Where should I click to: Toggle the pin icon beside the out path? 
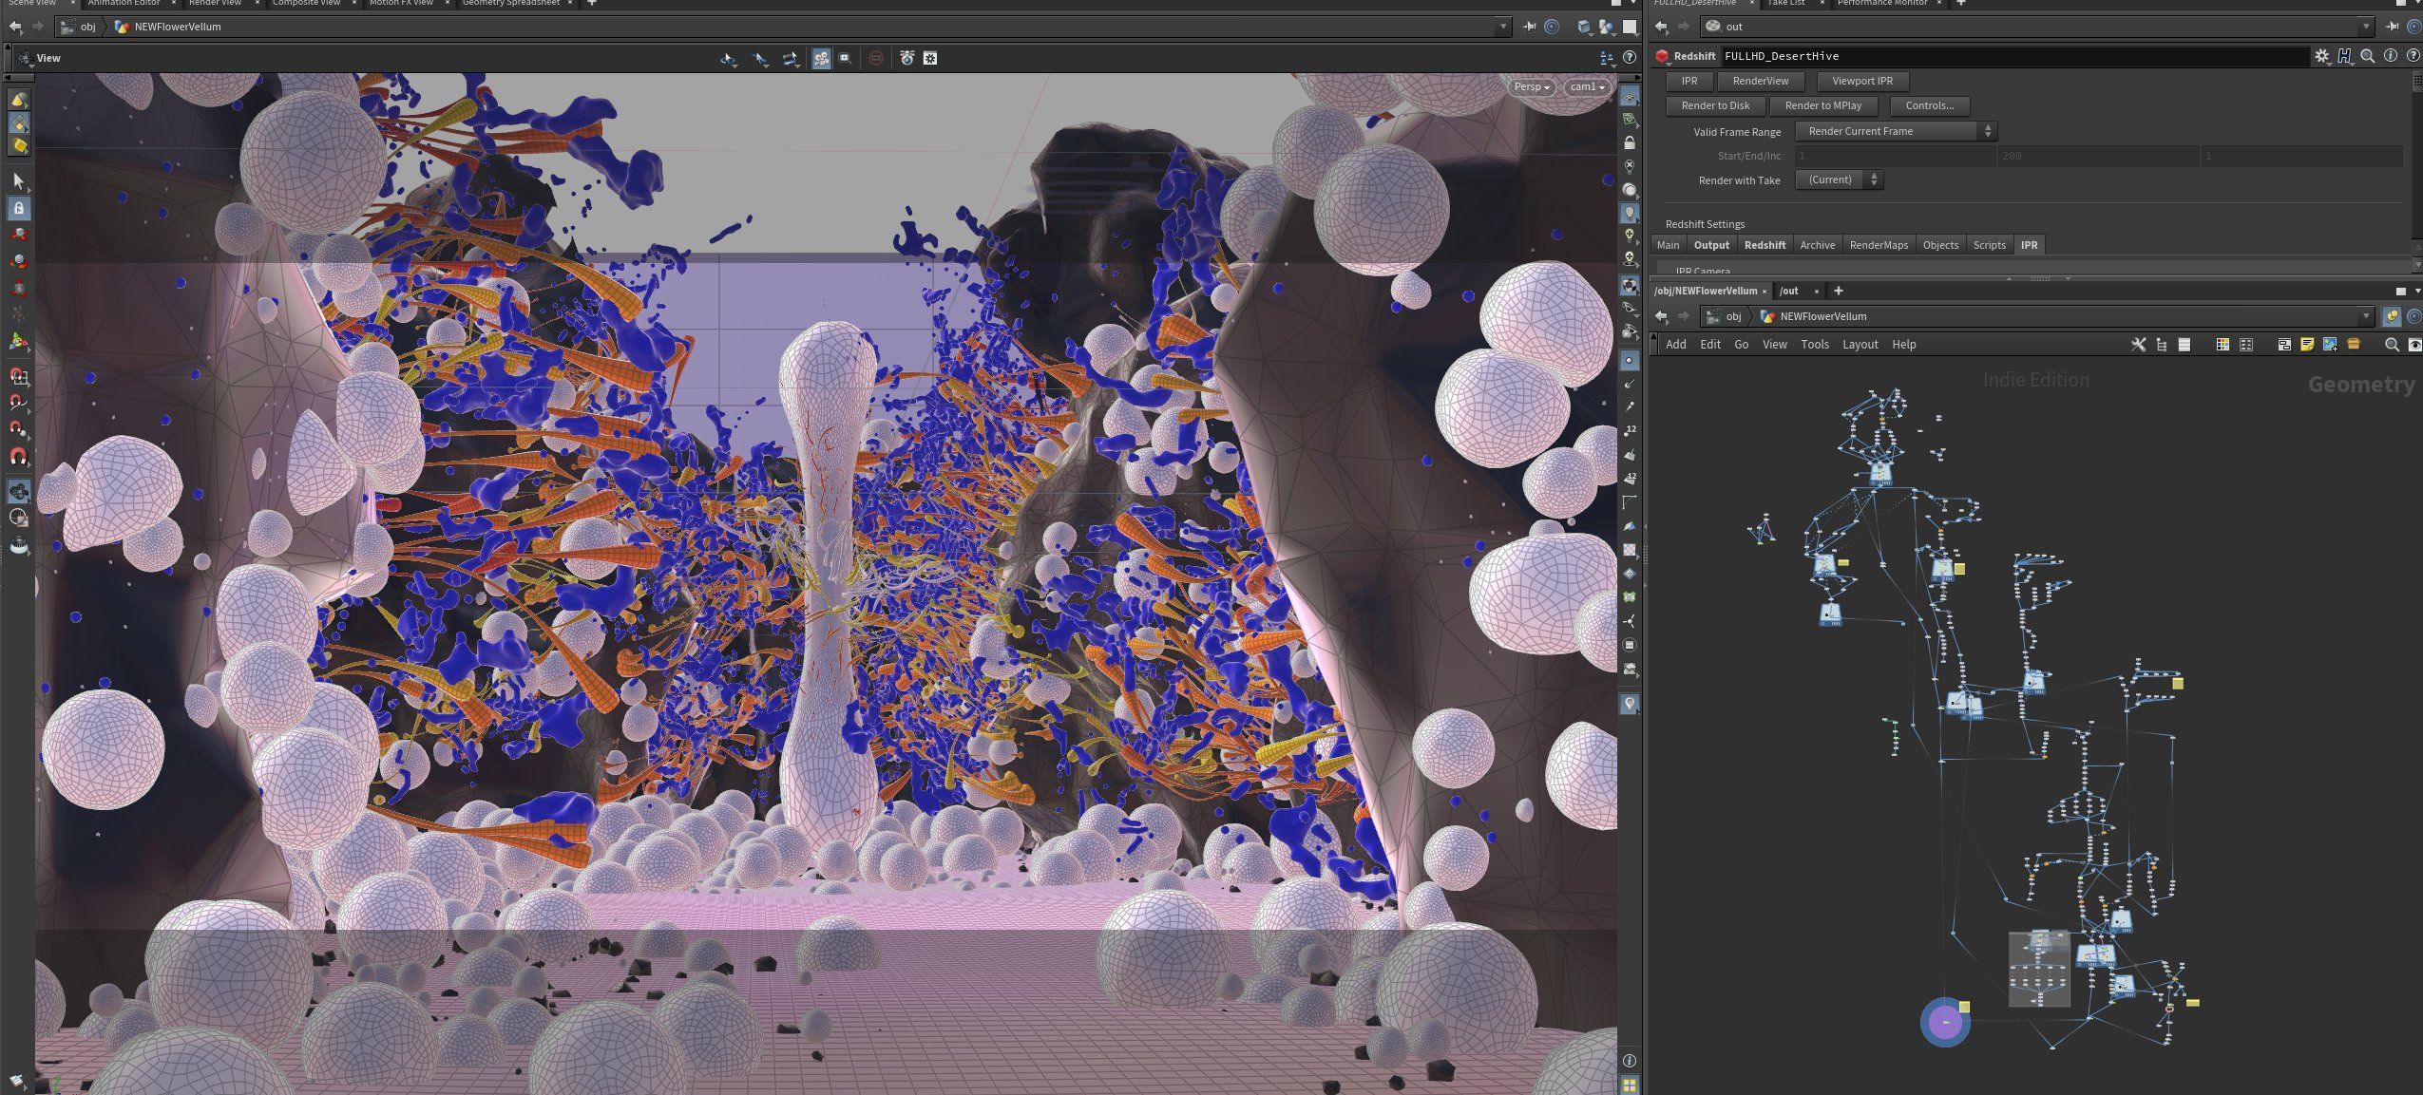tap(2392, 27)
